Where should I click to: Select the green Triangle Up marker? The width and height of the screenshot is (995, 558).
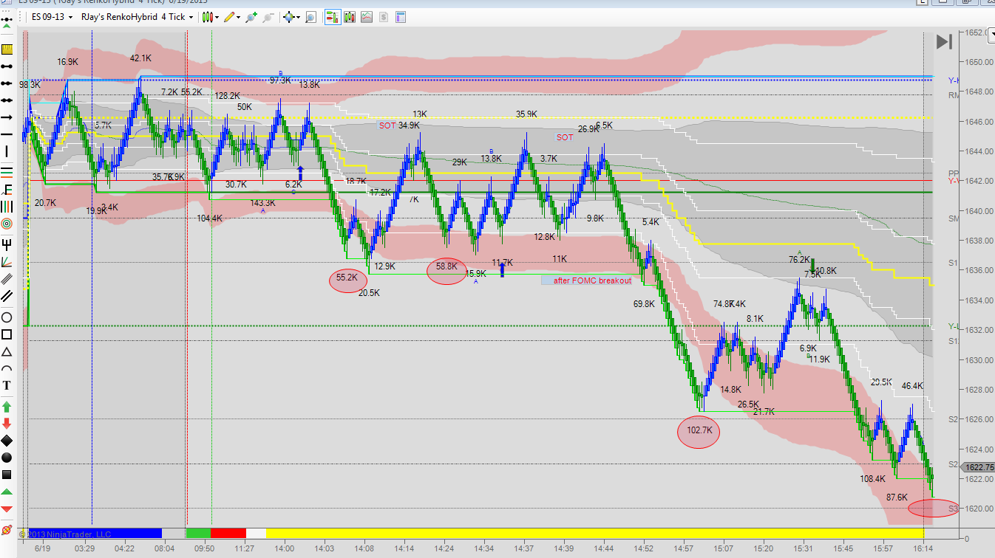(7, 492)
